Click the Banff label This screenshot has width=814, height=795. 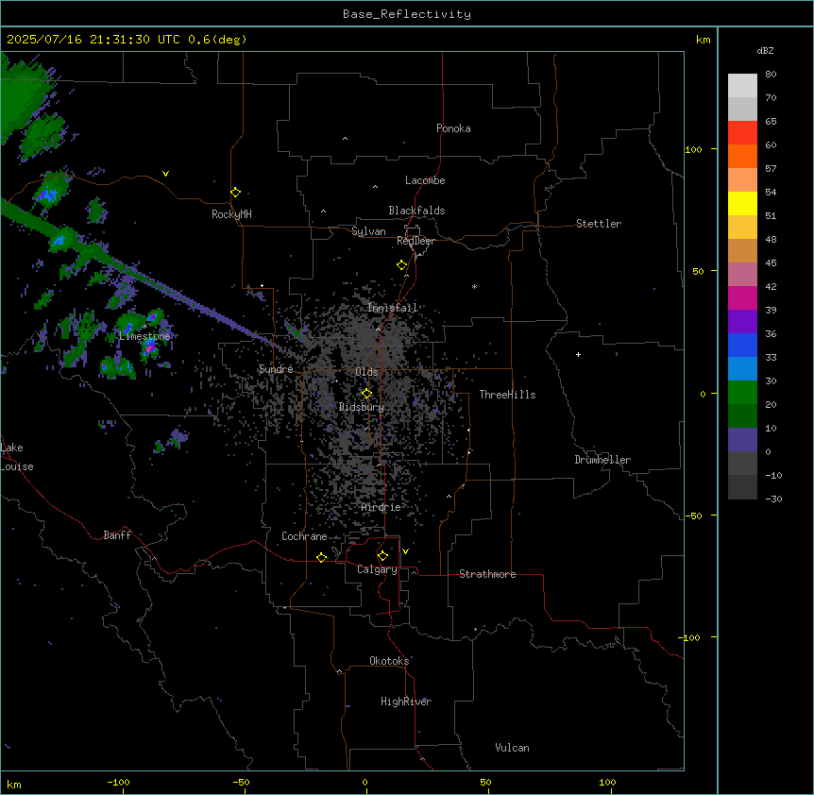coord(117,535)
